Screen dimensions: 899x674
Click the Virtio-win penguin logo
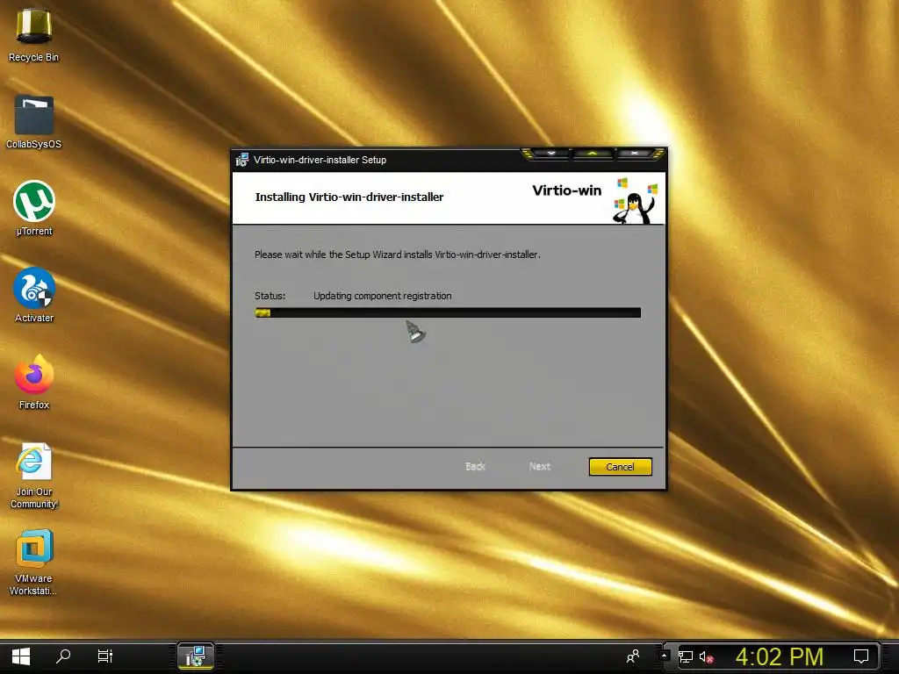click(x=635, y=201)
